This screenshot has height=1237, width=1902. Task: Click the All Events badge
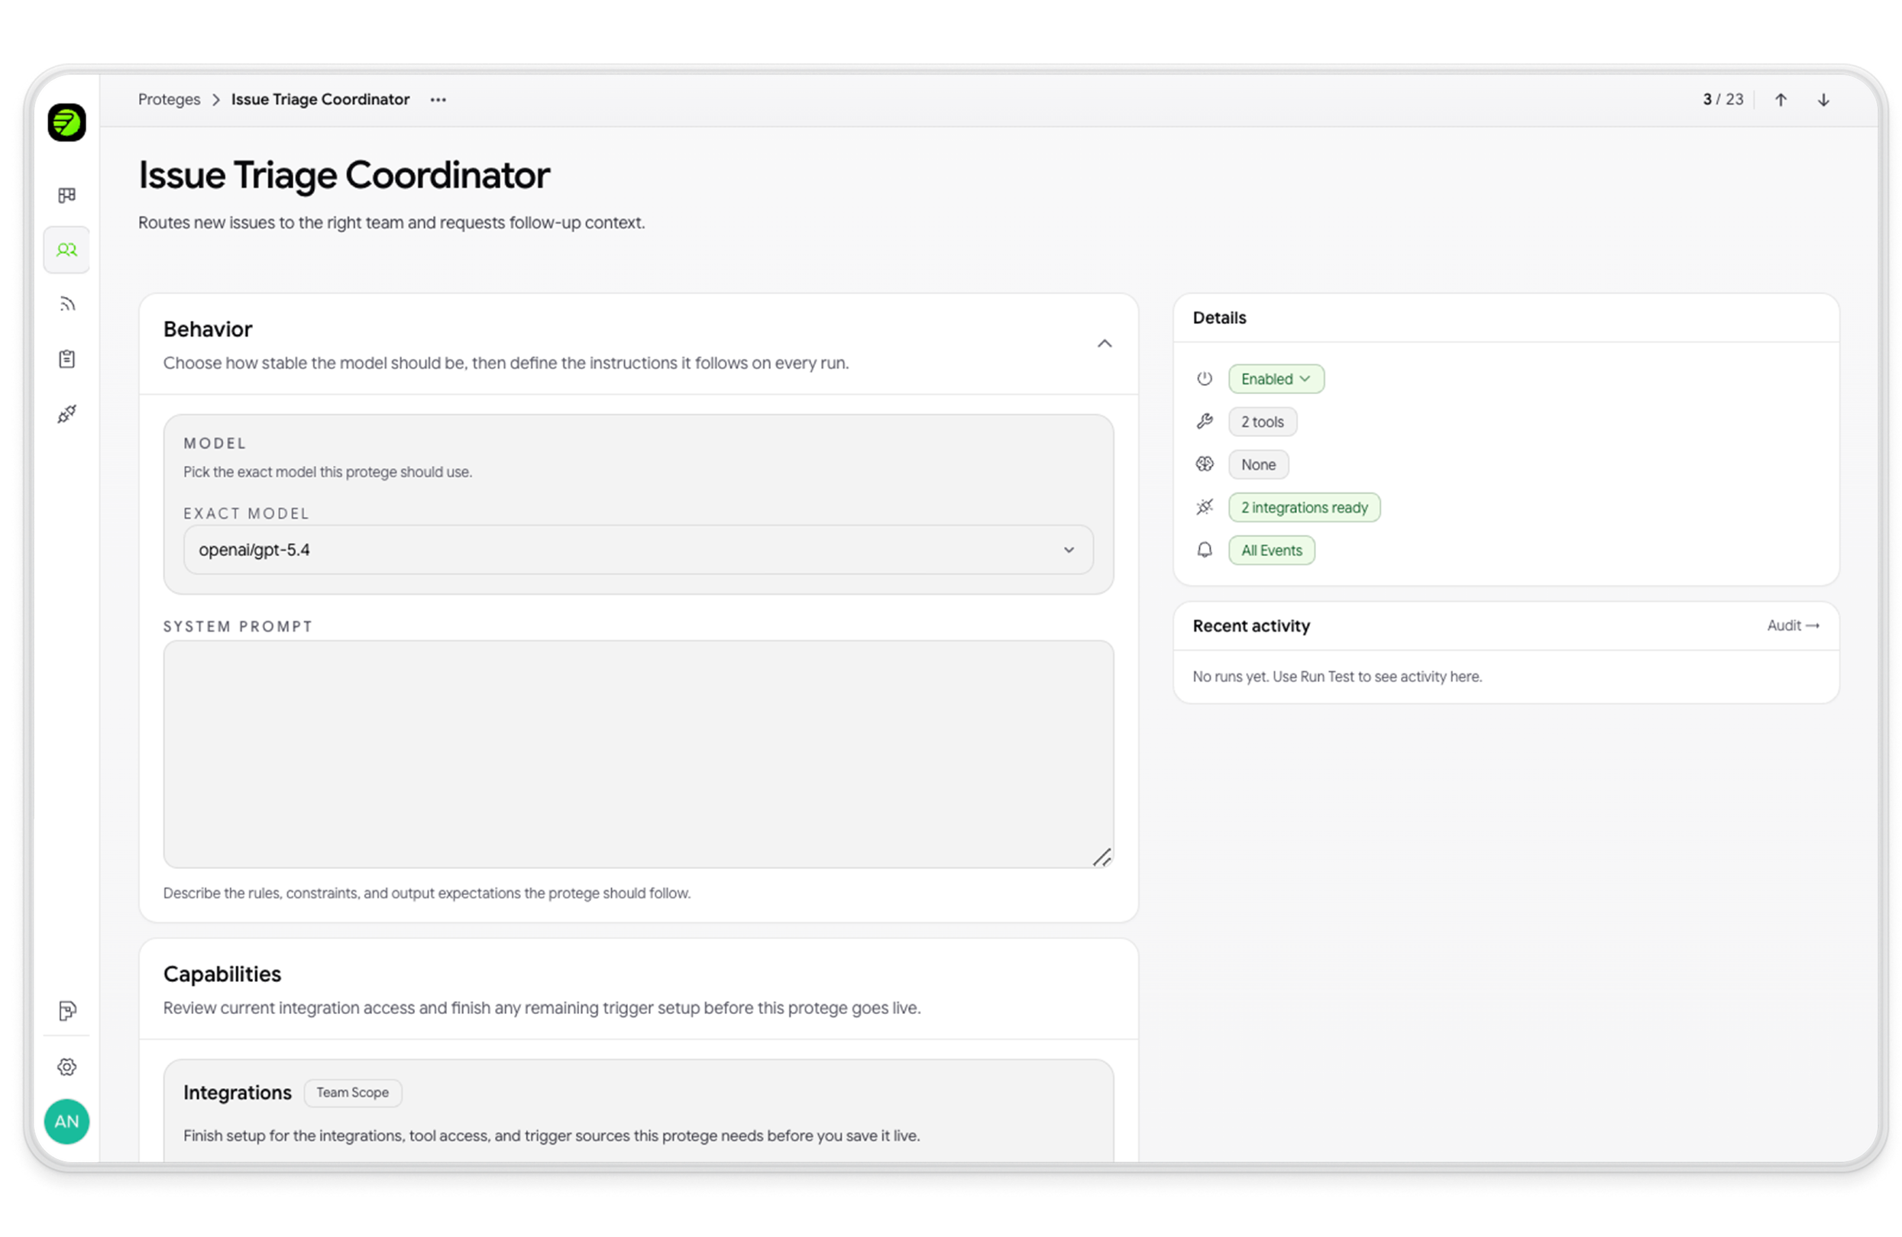(x=1272, y=551)
